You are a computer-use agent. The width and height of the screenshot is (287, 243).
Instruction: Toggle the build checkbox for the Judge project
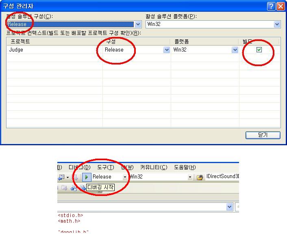259,50
